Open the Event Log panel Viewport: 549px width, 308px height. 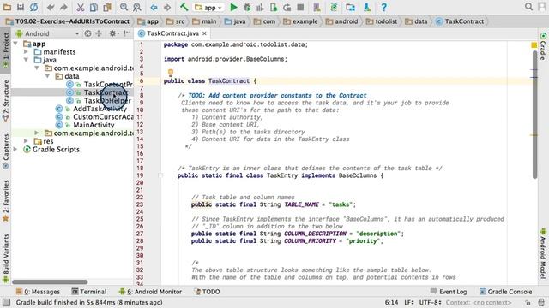(449, 292)
